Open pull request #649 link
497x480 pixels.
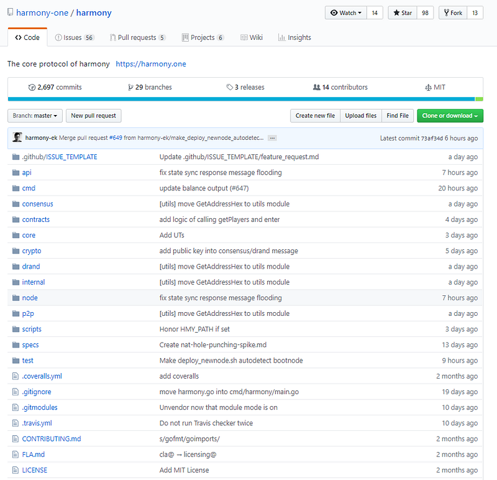pos(116,137)
